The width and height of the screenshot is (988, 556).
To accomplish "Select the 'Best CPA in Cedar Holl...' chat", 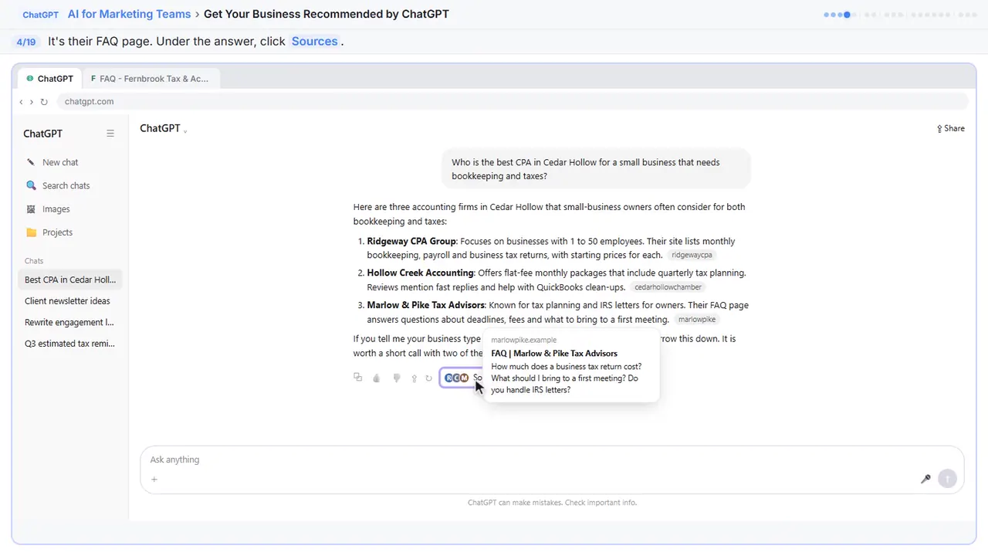I will coord(70,280).
